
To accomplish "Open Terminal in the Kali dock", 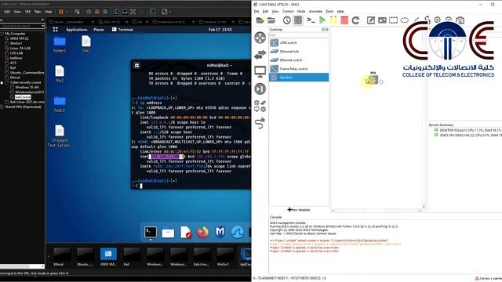I will point(151,232).
